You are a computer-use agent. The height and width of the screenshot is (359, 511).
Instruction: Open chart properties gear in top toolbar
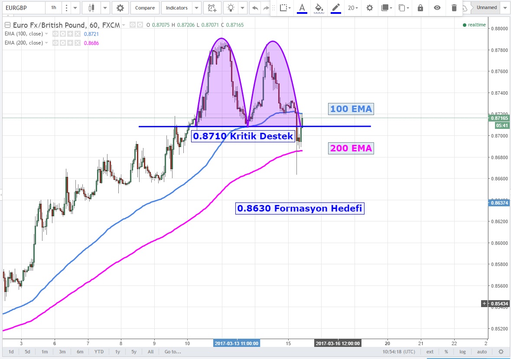(x=120, y=8)
